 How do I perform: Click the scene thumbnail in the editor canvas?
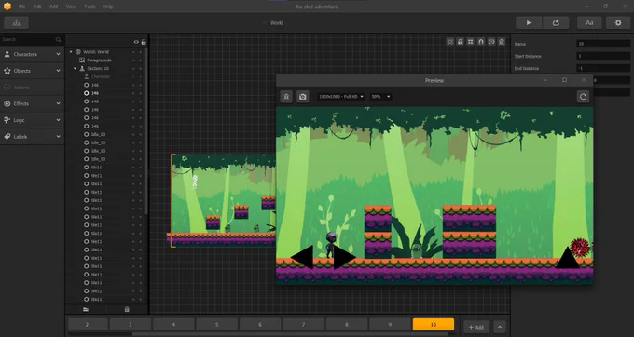[223, 200]
